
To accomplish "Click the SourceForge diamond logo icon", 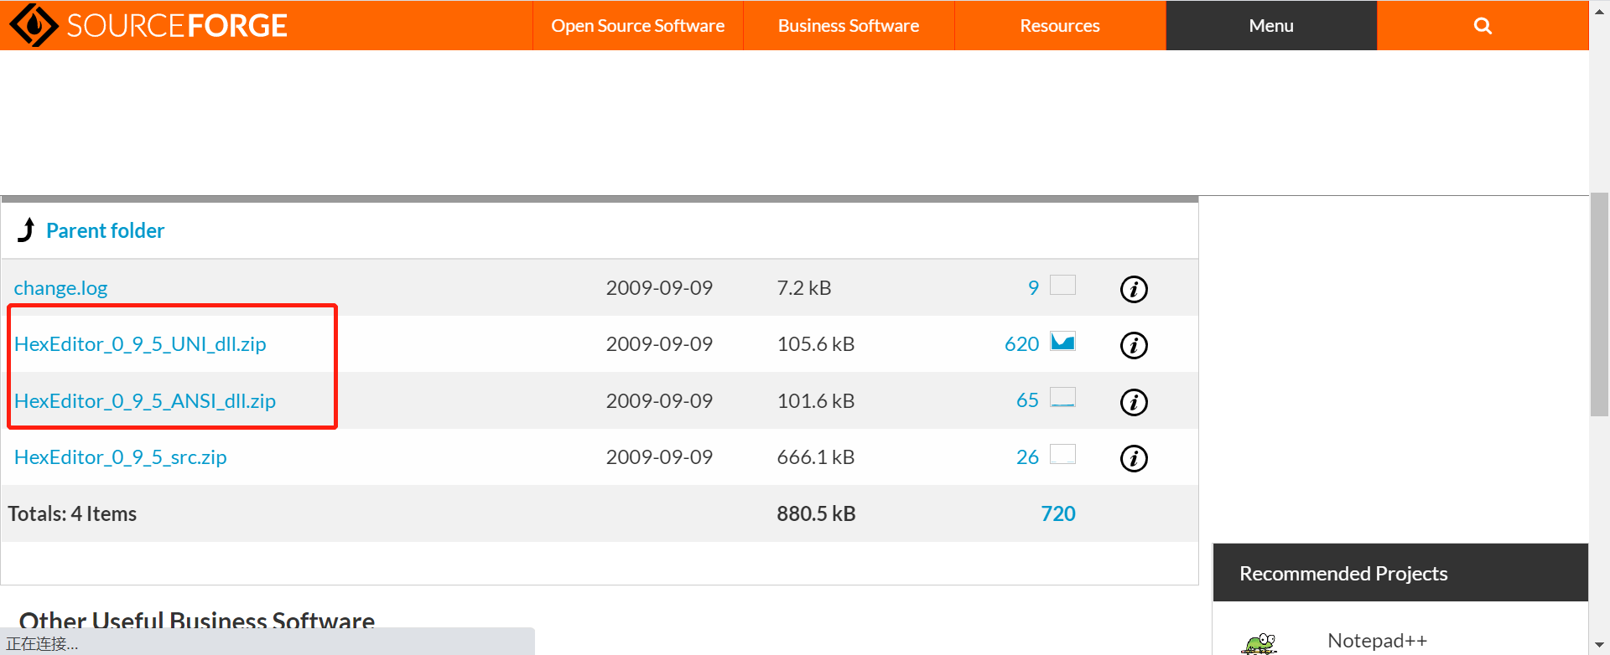I will pyautogui.click(x=34, y=25).
